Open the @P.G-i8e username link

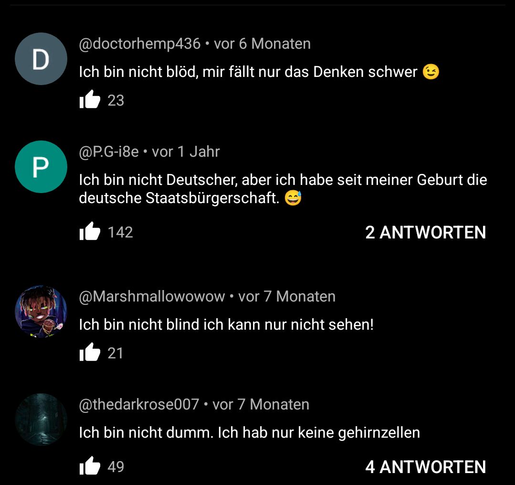point(109,152)
